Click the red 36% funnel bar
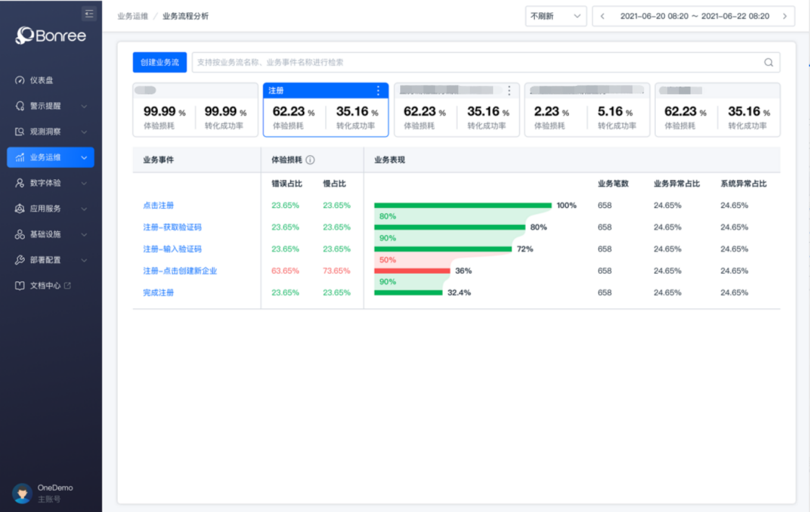Image resolution: width=810 pixels, height=512 pixels. coord(412,271)
